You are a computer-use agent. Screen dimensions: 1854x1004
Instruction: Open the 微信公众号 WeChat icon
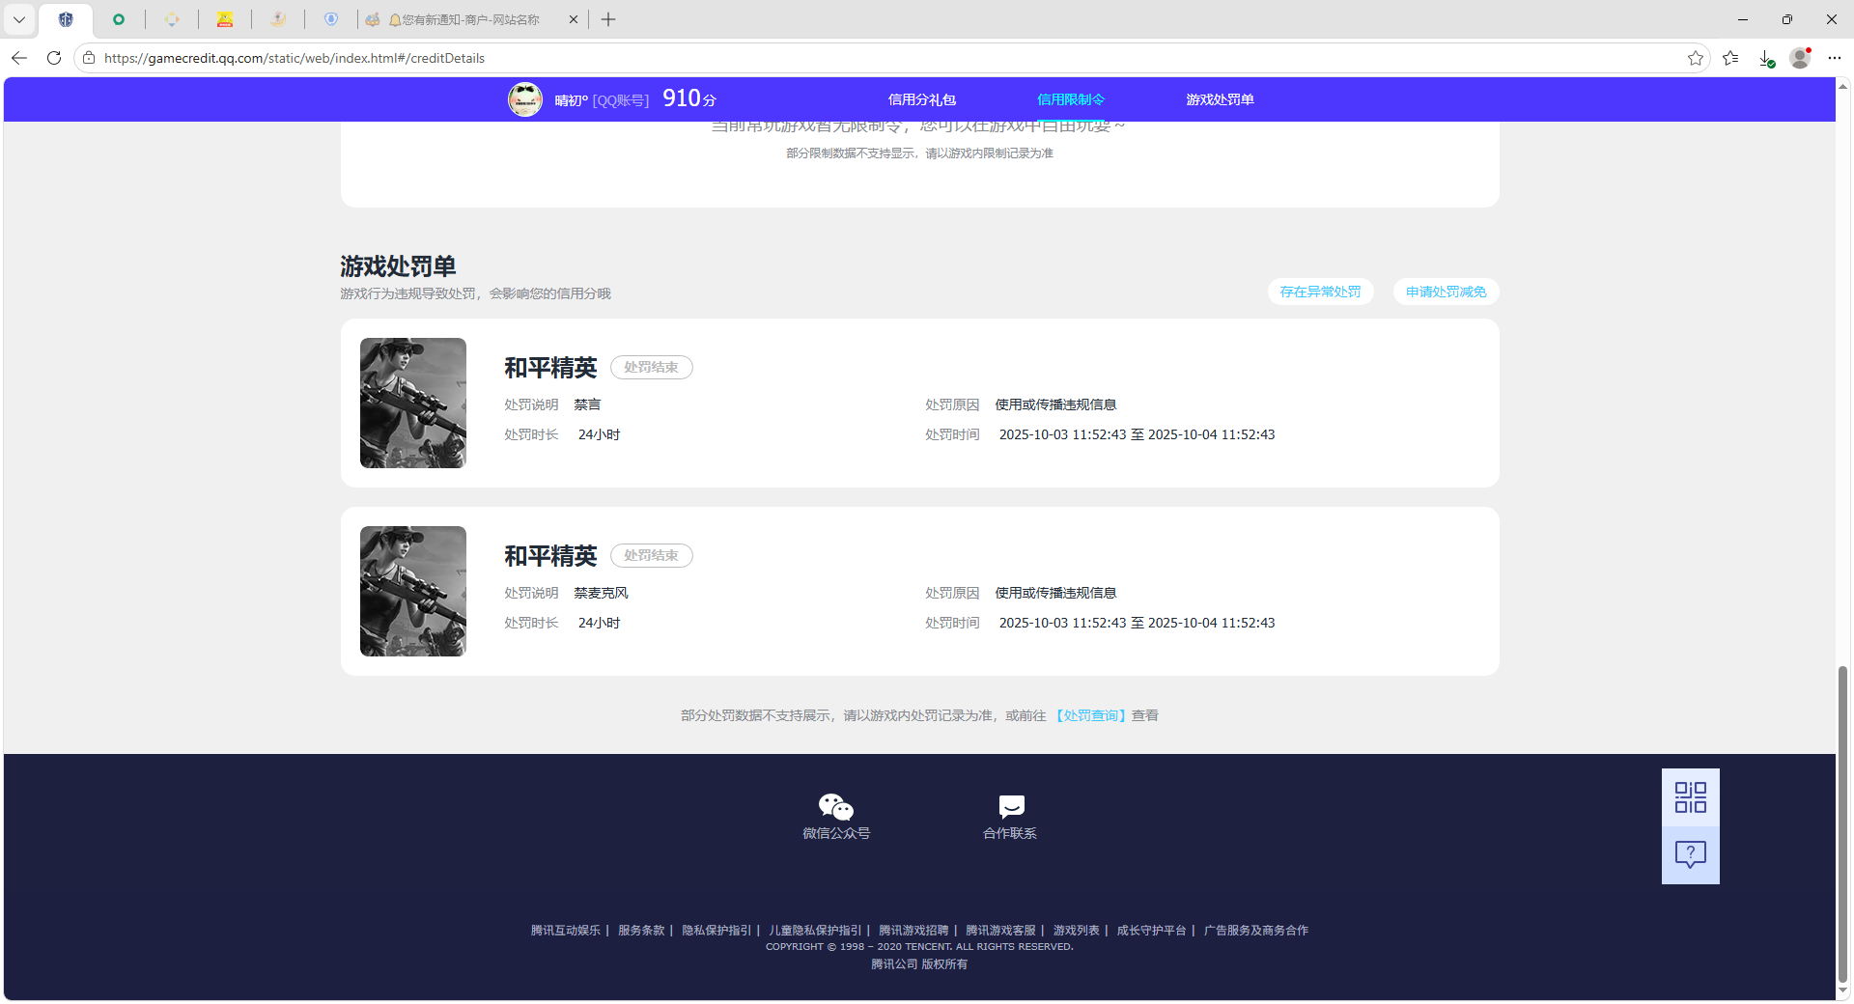[x=836, y=806]
